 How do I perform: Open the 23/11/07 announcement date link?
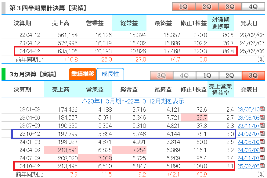point(248,126)
